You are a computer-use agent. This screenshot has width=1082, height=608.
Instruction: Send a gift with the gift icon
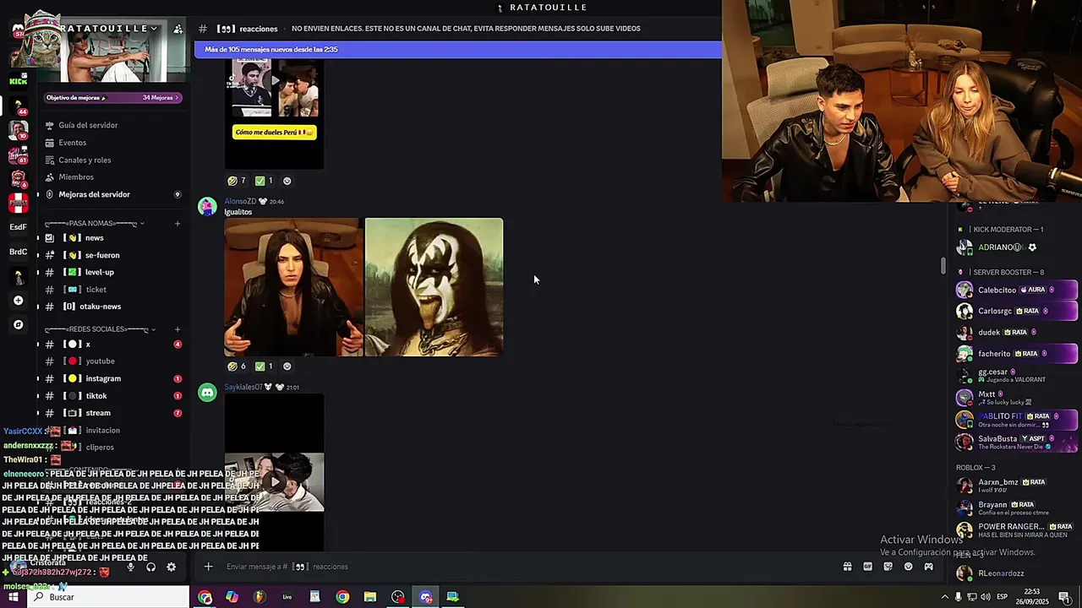coord(847,567)
